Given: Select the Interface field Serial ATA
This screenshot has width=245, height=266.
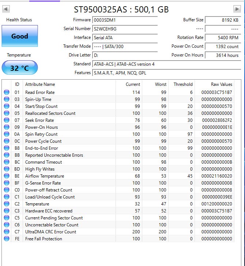Looking at the screenshot, I should [x=125, y=38].
